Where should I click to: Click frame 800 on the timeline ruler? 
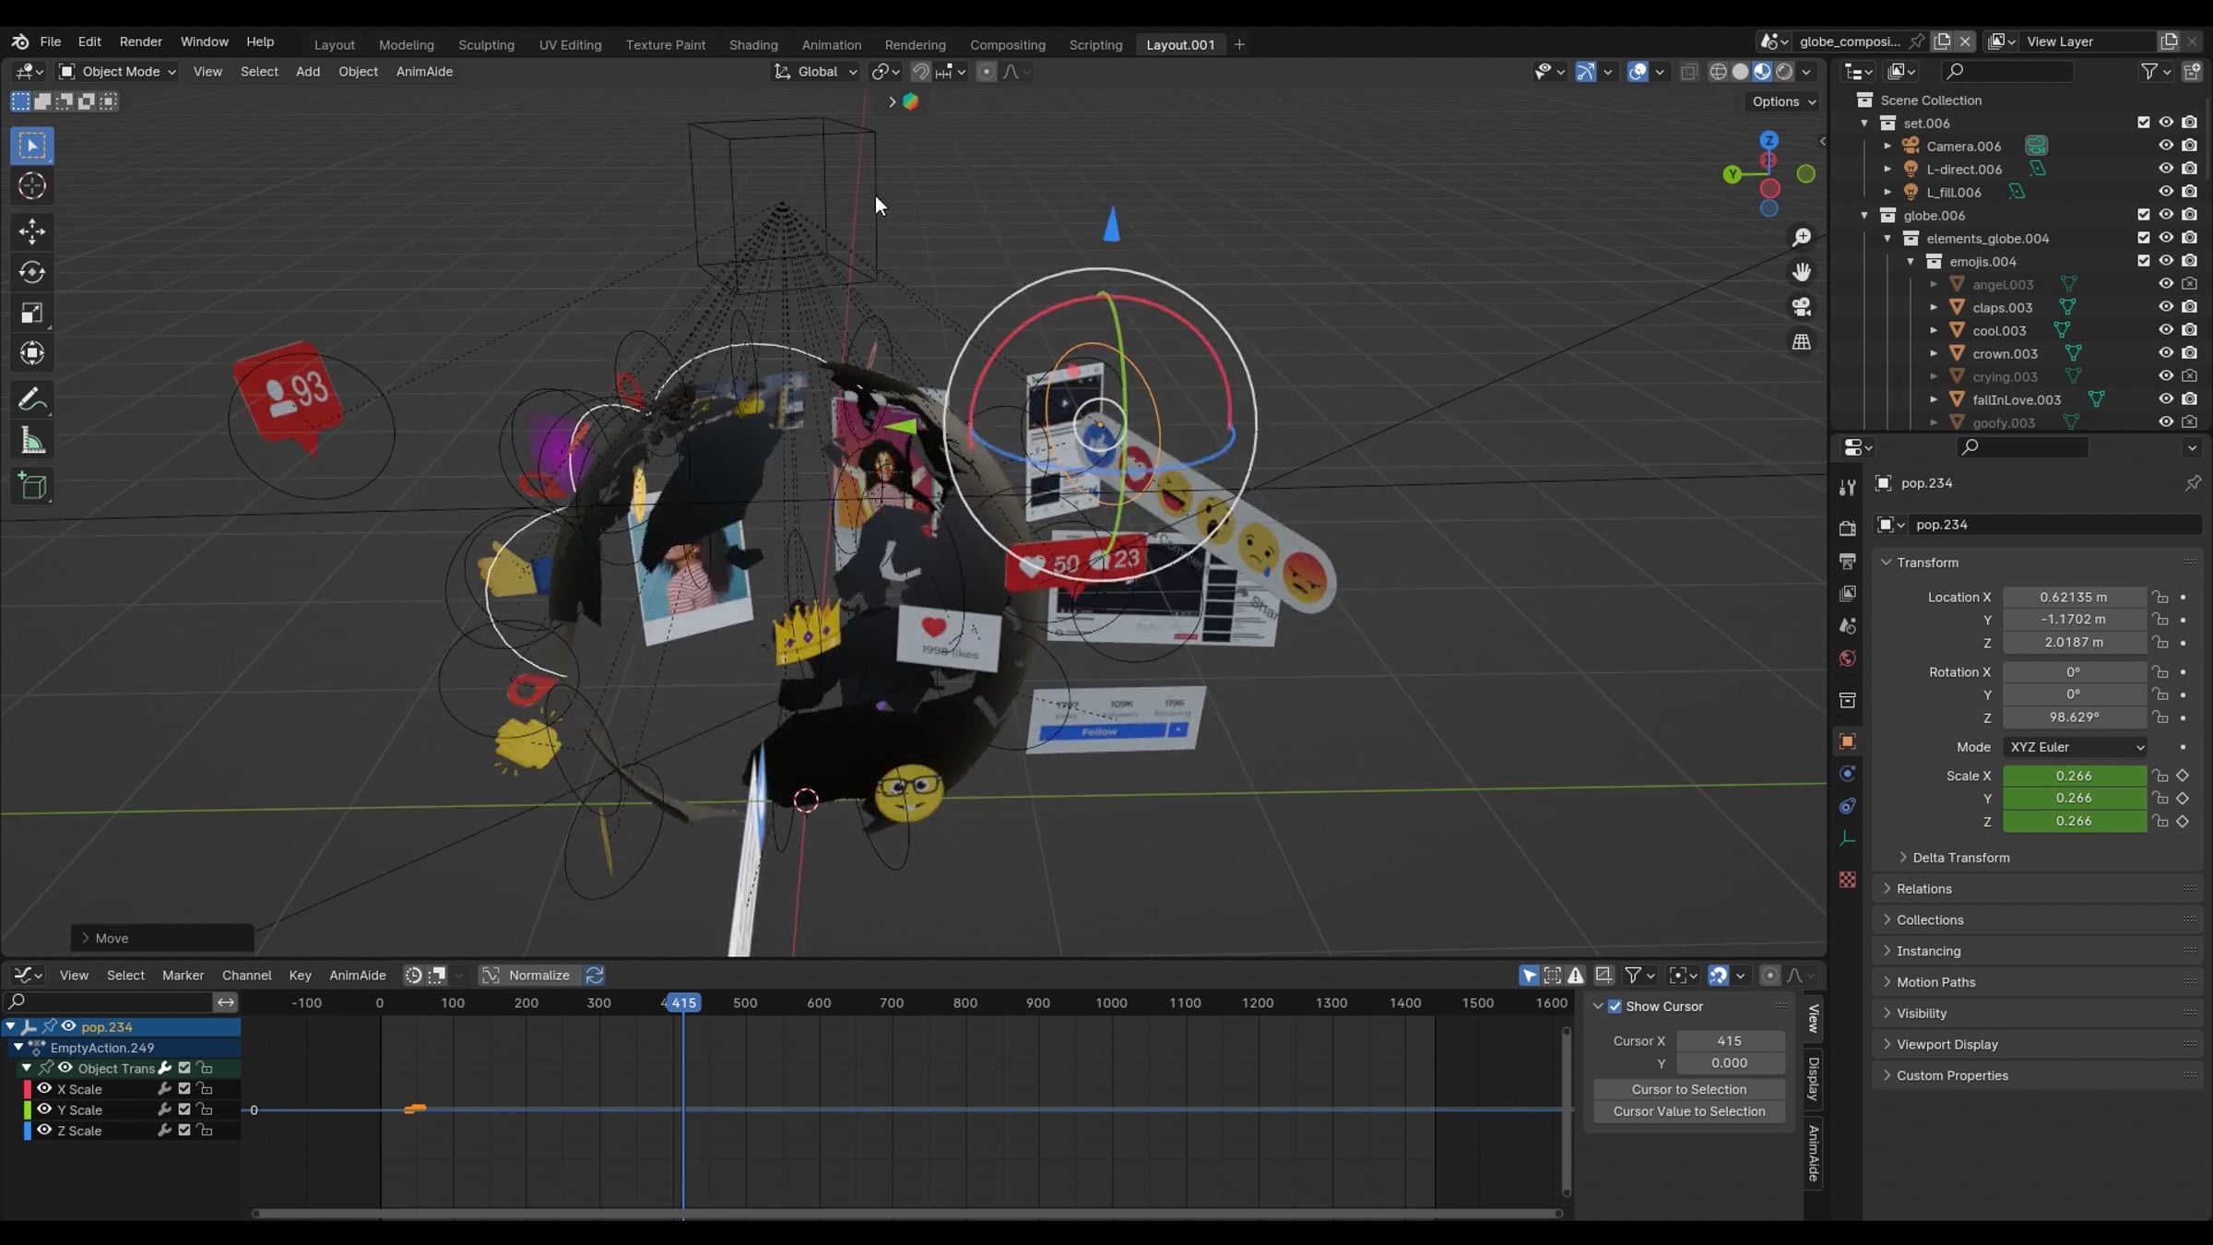pyautogui.click(x=964, y=1002)
